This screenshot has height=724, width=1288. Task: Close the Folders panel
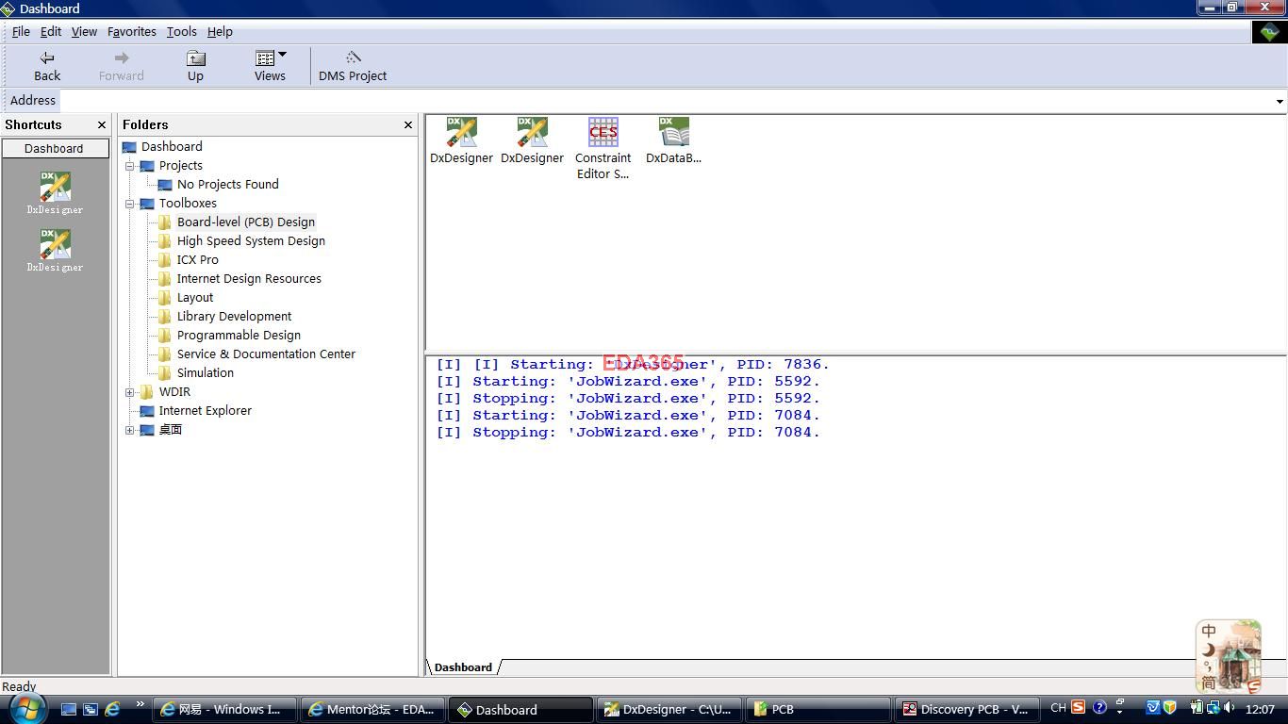[408, 124]
